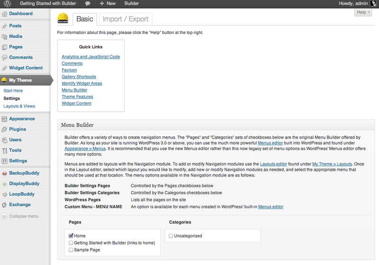The height and width of the screenshot is (265, 379).
Task: Click the admin avatar icon
Action: [373, 3]
